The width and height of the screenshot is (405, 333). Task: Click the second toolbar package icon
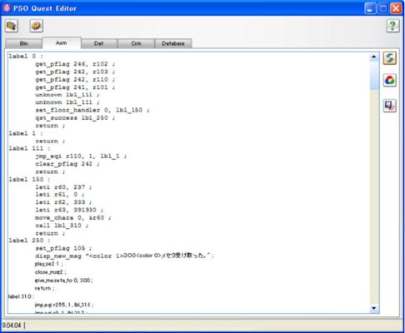pos(37,26)
